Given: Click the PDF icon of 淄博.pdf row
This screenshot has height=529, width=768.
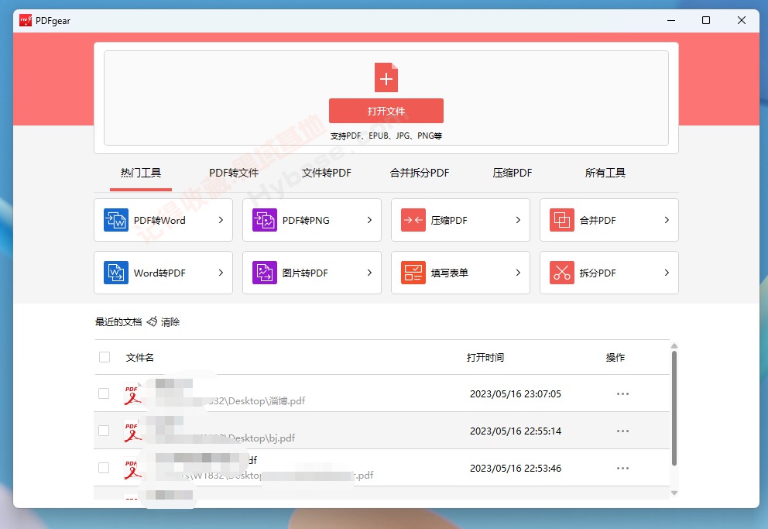Looking at the screenshot, I should click(132, 393).
